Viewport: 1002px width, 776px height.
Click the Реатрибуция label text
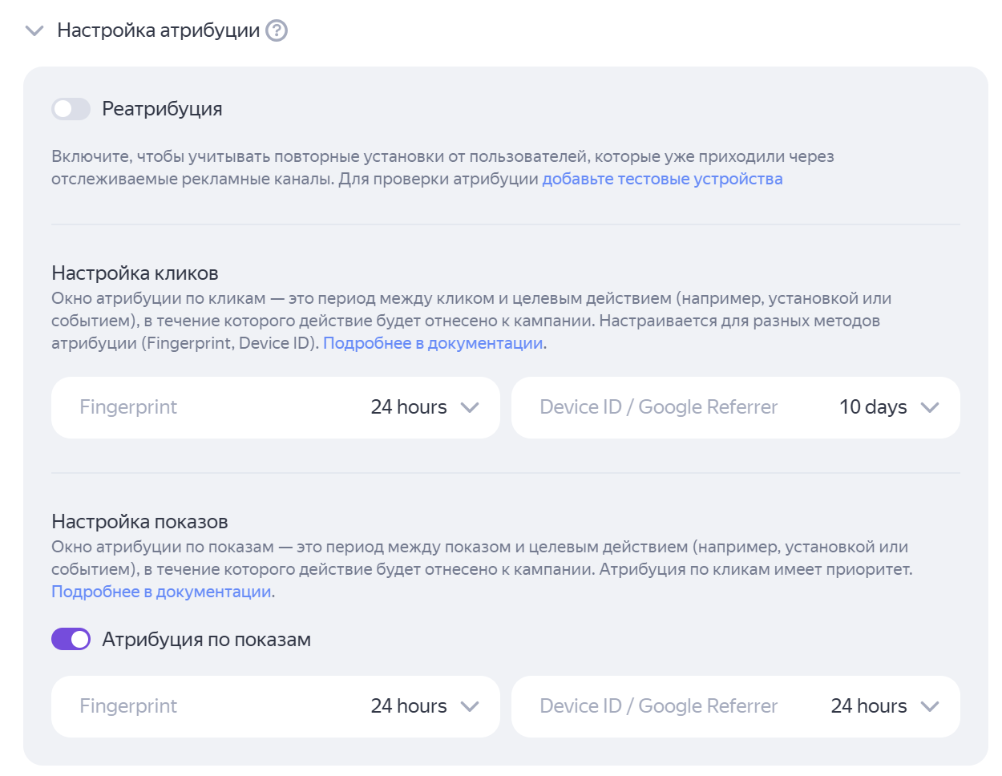coord(162,109)
